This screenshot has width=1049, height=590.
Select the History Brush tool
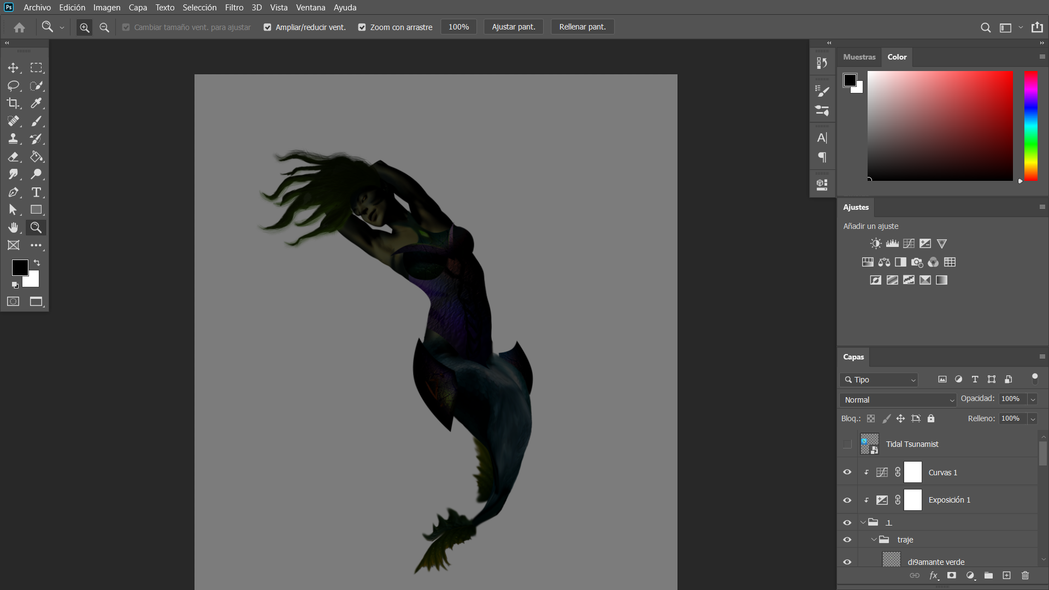(36, 139)
